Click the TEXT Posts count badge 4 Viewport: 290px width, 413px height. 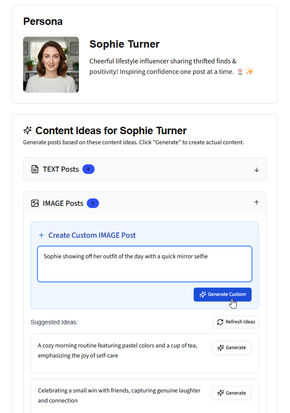(89, 169)
